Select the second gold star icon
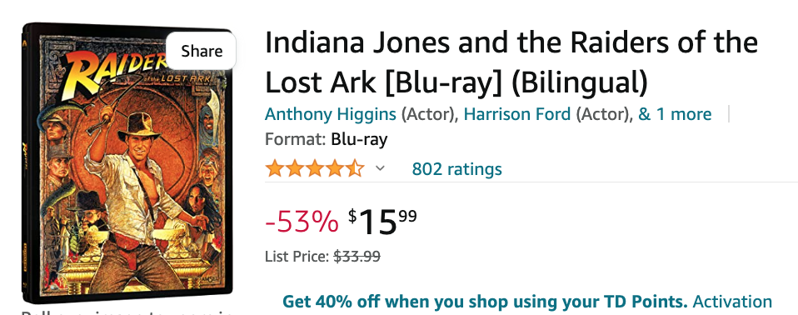This screenshot has height=315, width=798. pos(295,168)
